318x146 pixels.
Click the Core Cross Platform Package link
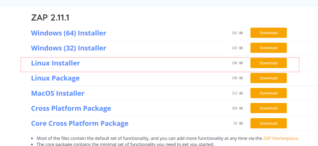click(80, 123)
